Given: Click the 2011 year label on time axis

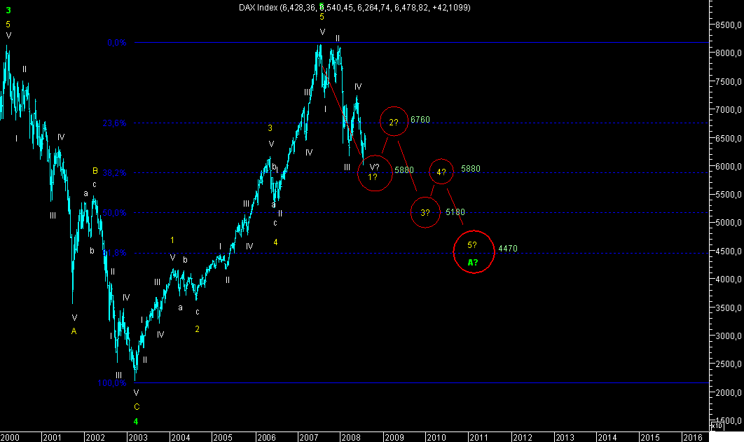Looking at the screenshot, I should coord(478,437).
